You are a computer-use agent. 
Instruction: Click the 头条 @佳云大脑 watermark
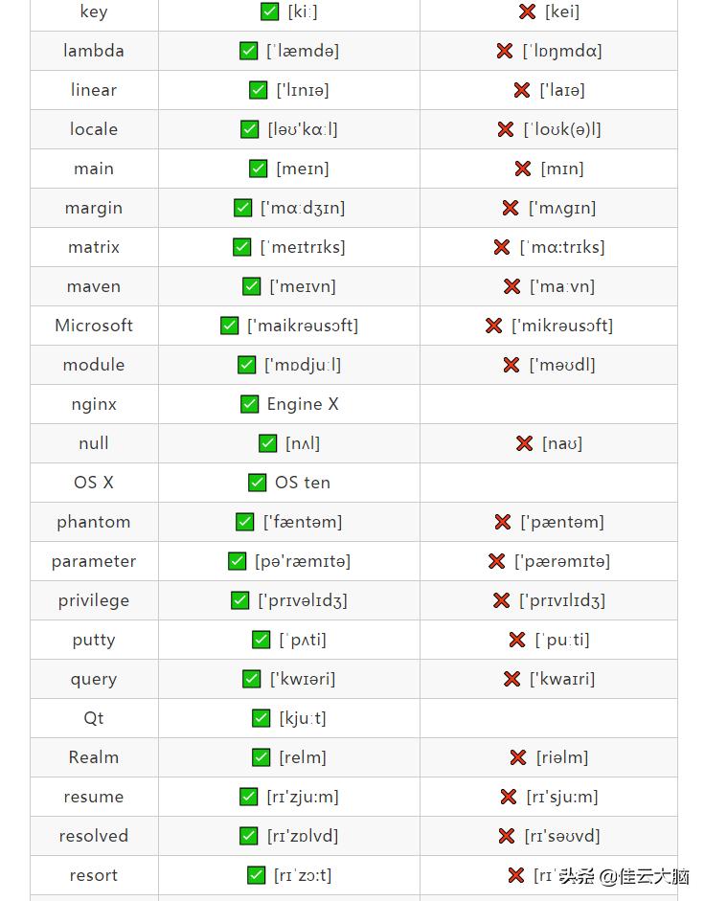(x=624, y=876)
